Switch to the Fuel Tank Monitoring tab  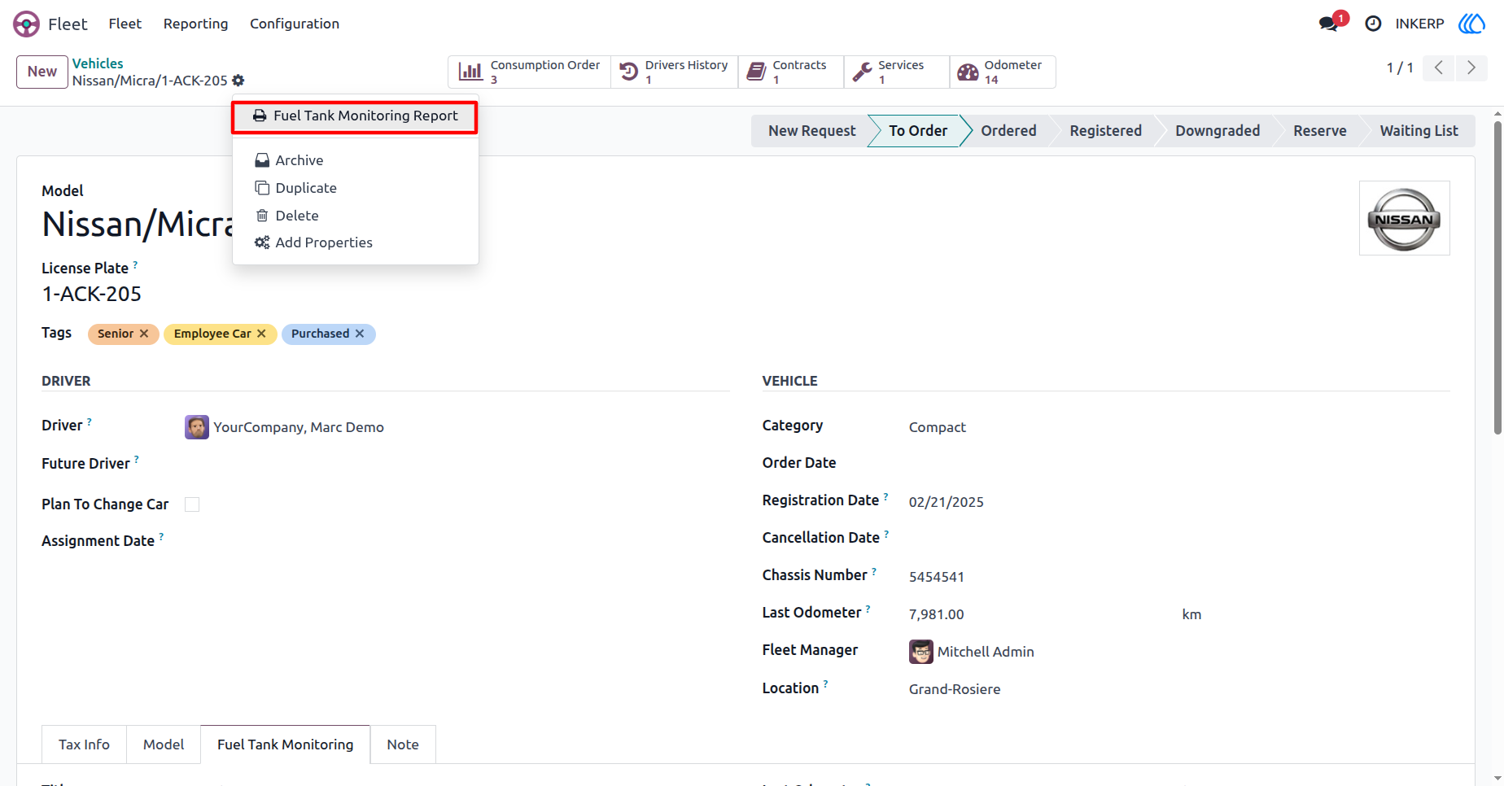click(286, 745)
